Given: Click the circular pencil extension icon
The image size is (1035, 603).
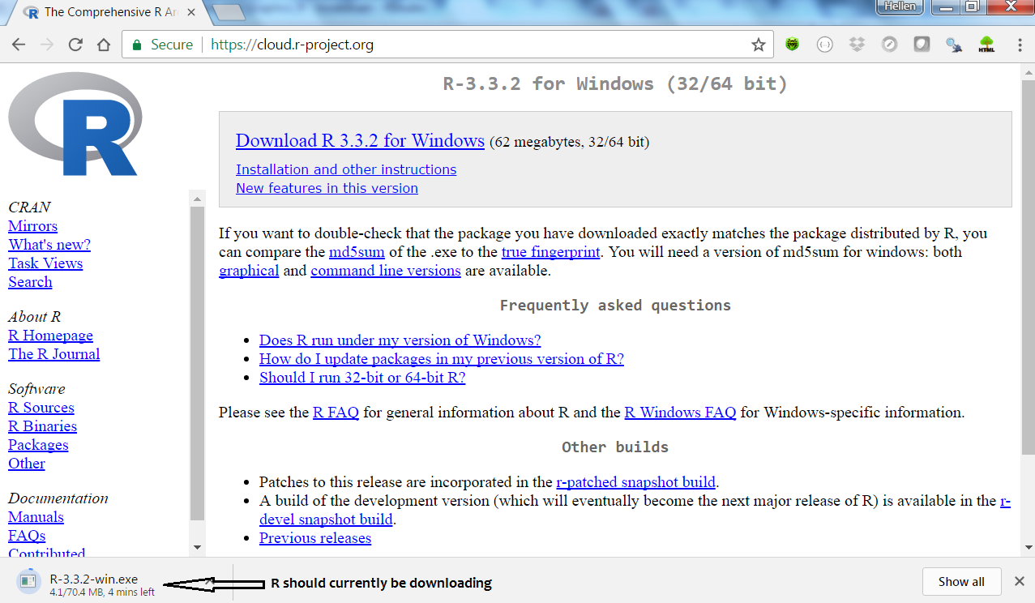Looking at the screenshot, I should point(889,45).
